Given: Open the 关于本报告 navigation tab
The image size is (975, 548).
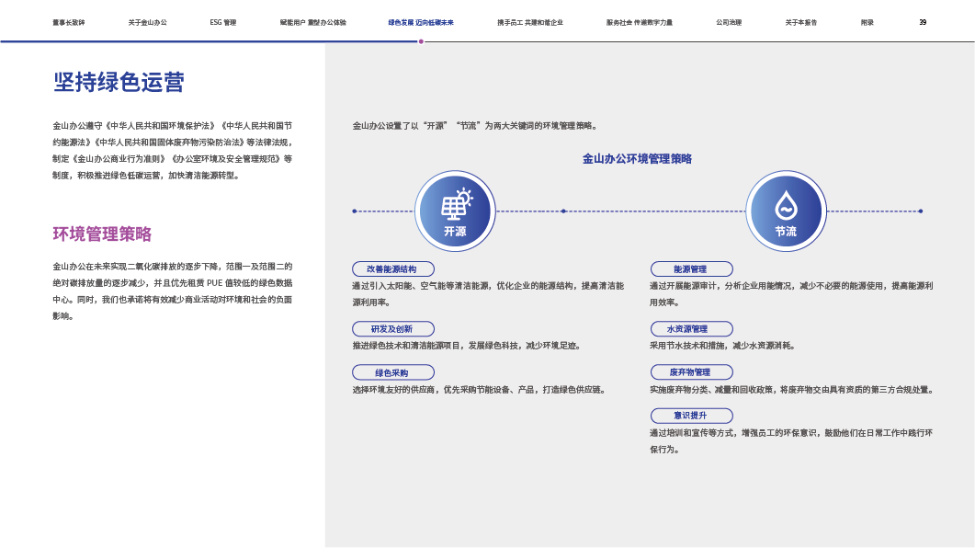Looking at the screenshot, I should click(x=801, y=22).
